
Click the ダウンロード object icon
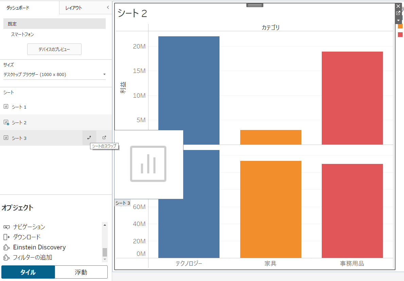click(x=6, y=237)
